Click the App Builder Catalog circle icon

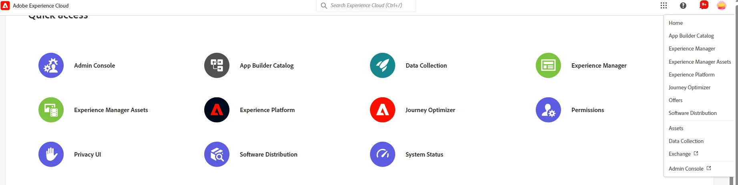point(217,65)
